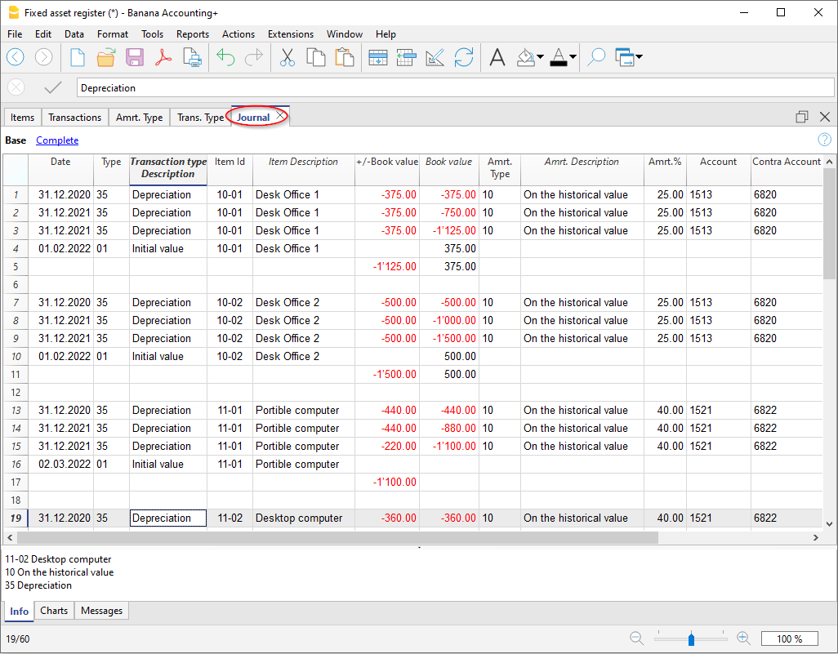Screen dimensions: 838x654
Task: Open the Charts panel tab
Action: tap(54, 611)
